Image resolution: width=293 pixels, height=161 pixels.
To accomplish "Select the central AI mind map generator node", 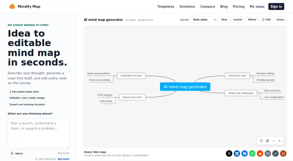I will [185, 87].
